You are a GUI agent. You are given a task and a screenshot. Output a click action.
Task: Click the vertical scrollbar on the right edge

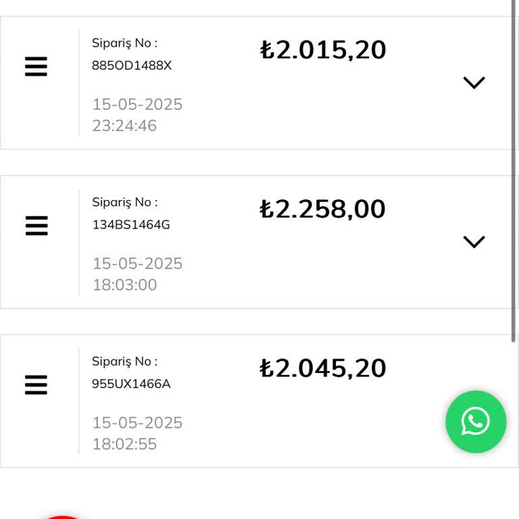coord(514,169)
